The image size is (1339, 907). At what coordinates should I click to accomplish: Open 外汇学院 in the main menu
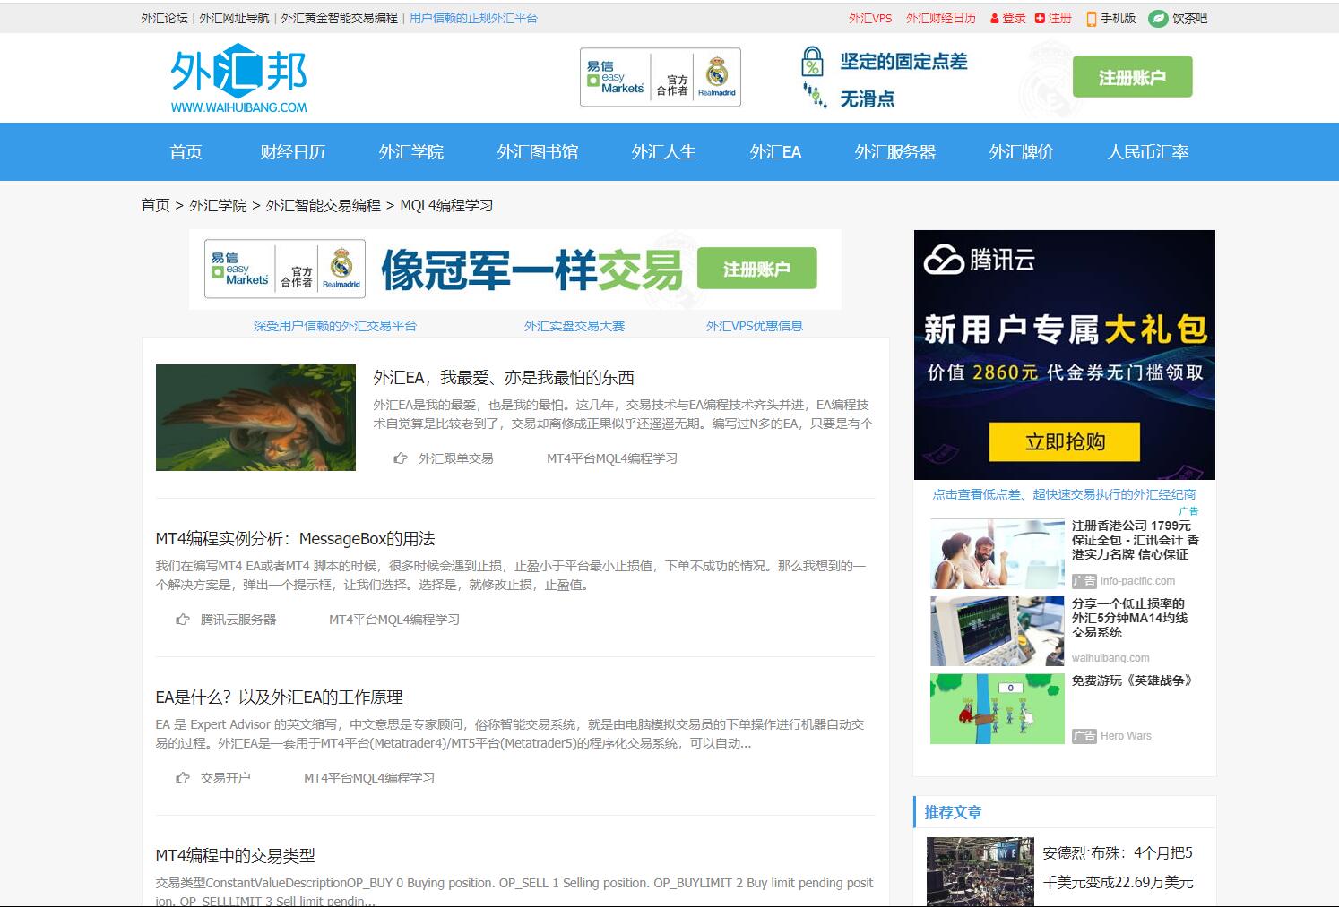[410, 152]
